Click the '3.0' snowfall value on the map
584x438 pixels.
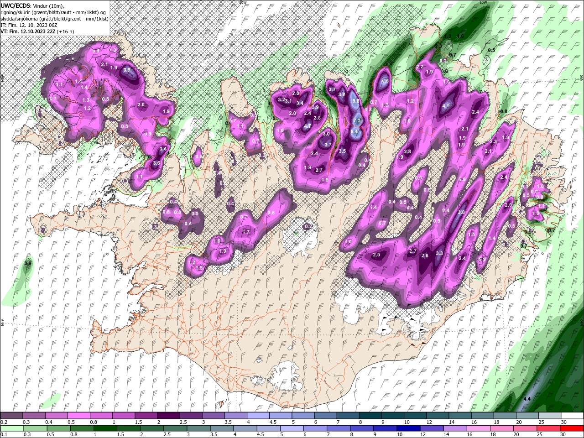(326, 134)
